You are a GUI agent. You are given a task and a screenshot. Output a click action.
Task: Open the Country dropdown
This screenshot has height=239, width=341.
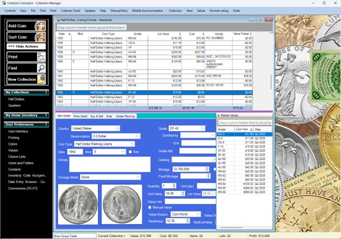pyautogui.click(x=117, y=129)
